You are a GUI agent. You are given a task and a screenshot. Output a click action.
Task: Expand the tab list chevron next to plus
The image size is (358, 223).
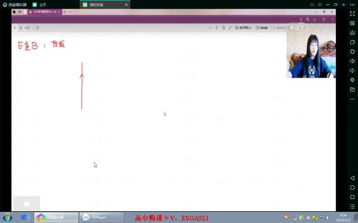(x=70, y=12)
